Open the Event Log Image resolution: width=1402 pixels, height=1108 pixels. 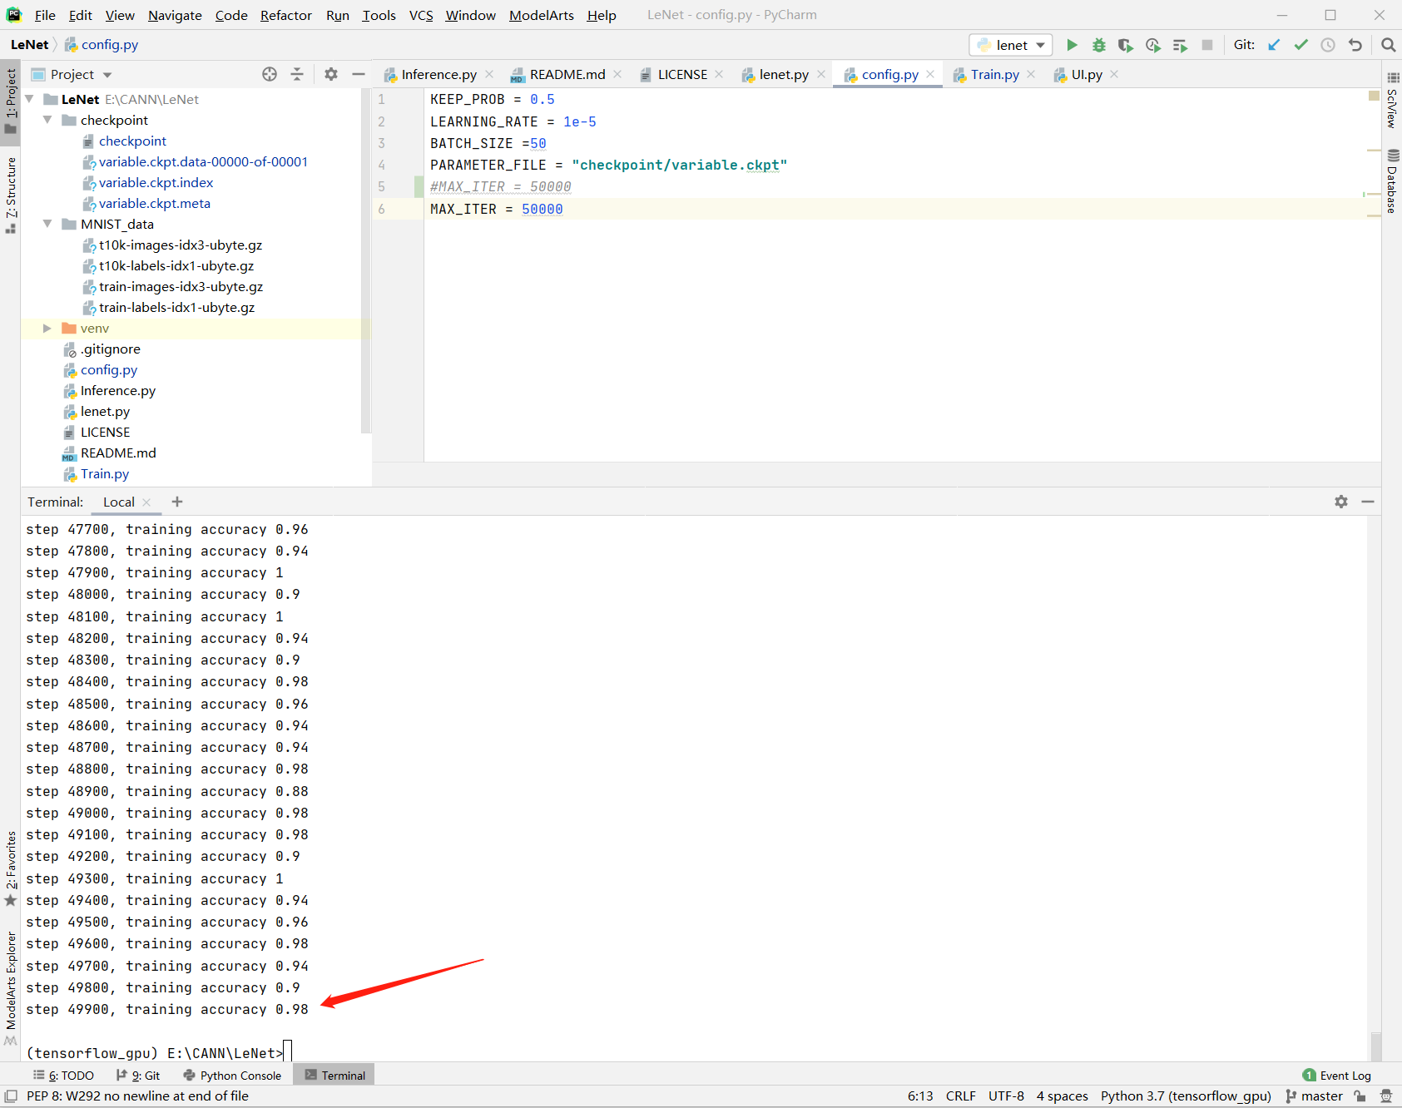pyautogui.click(x=1337, y=1076)
